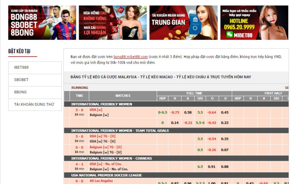The image size is (290, 184).
Task: Select SBOBET in the sidebar menu
Action: point(35,80)
